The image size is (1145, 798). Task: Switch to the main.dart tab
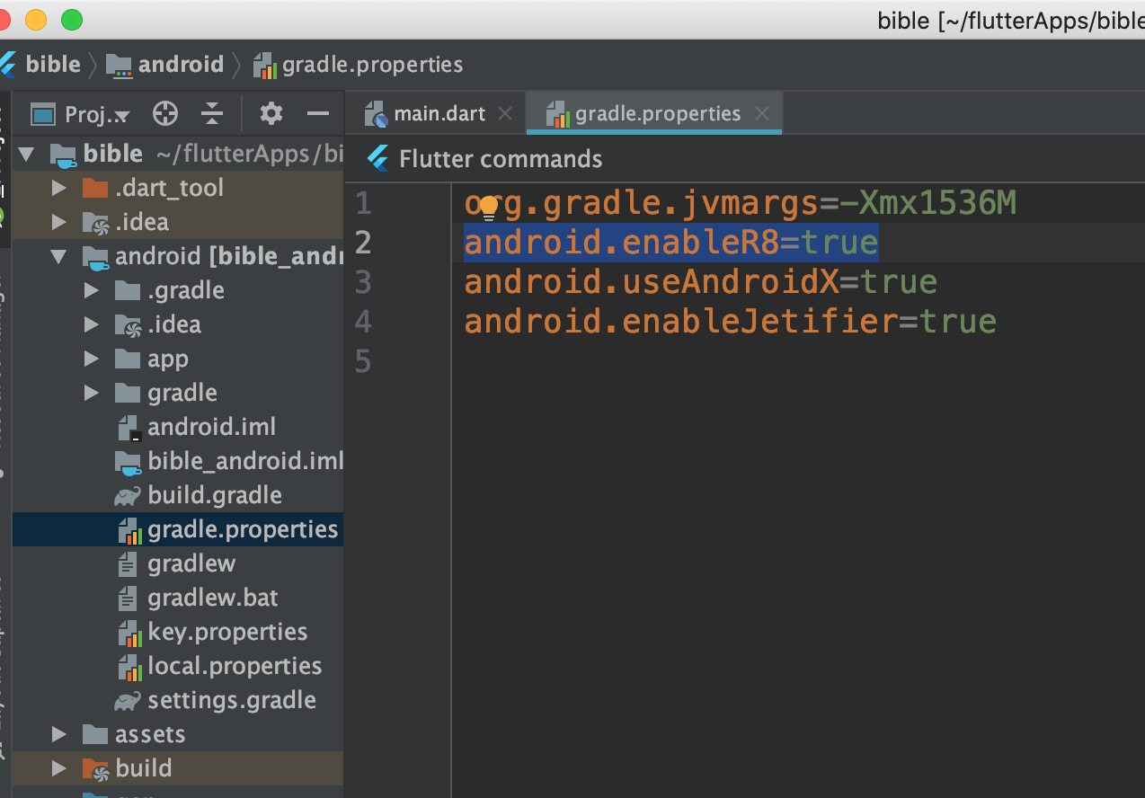[x=439, y=114]
